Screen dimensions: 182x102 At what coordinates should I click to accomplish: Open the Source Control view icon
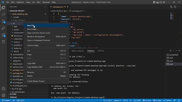[3, 21]
